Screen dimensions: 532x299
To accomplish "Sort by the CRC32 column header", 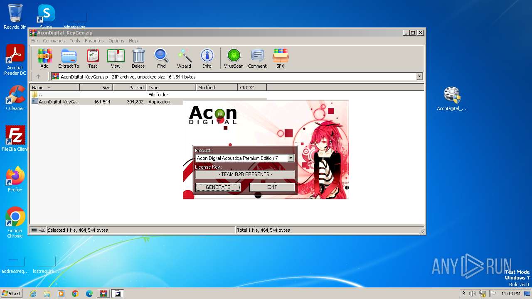I will 252,88.
